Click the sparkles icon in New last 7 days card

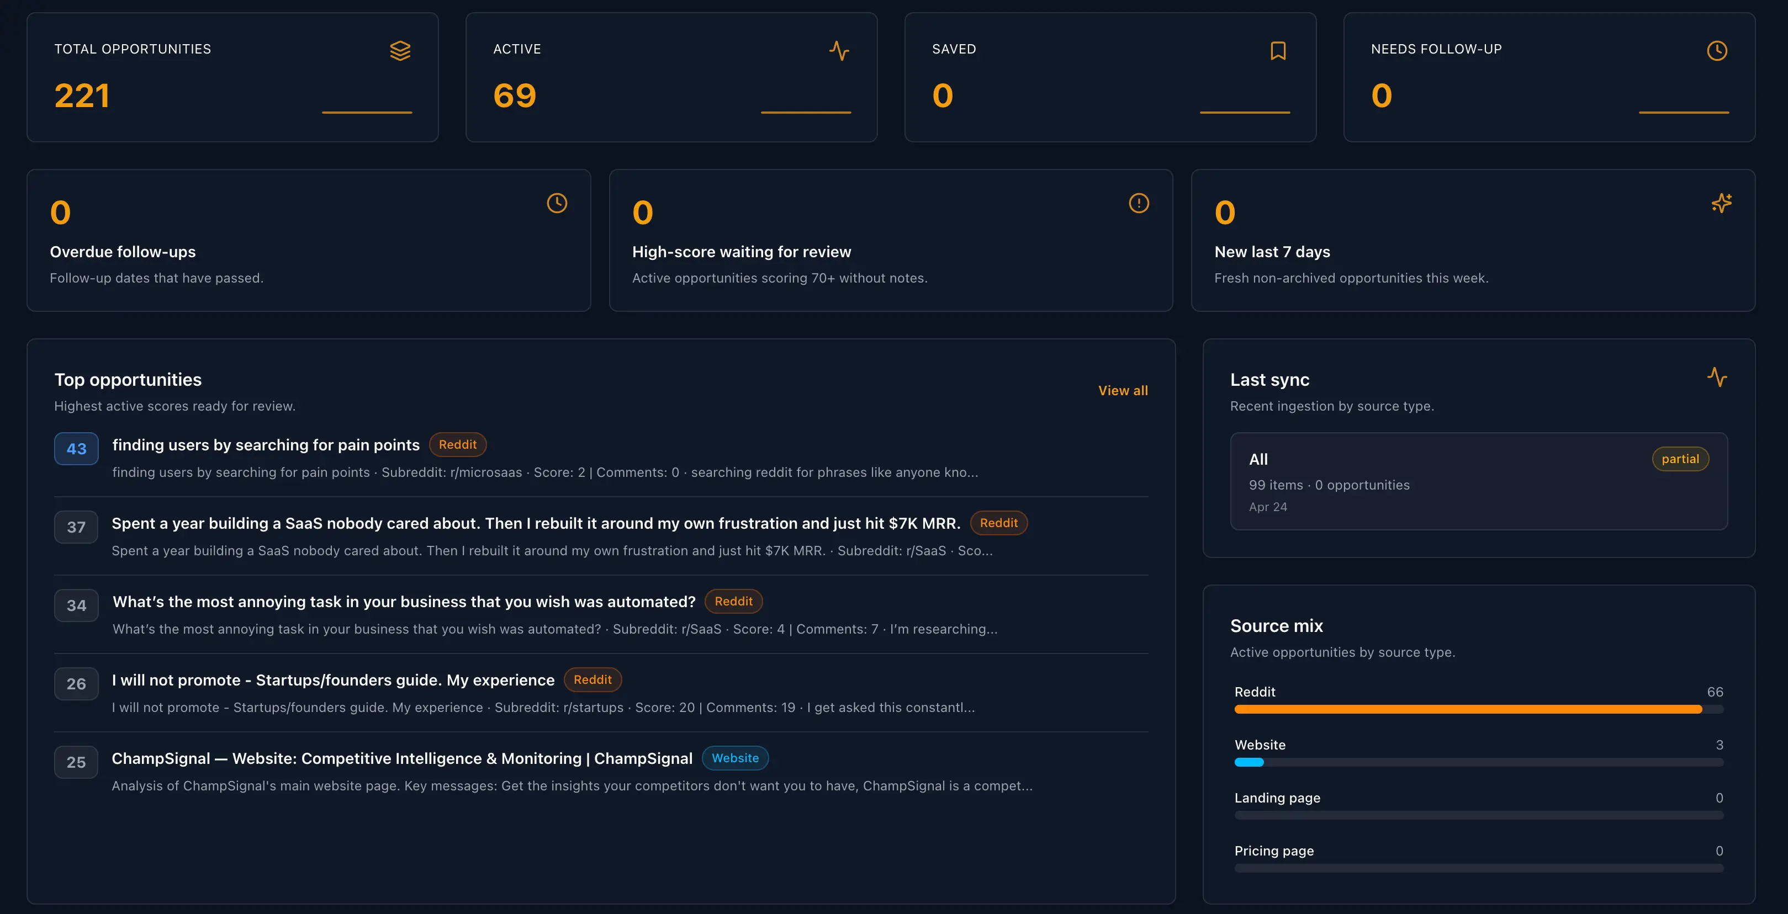(1721, 203)
